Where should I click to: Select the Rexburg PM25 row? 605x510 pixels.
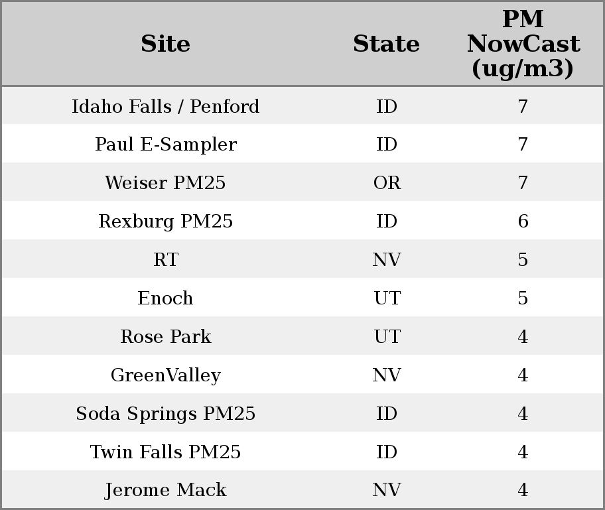165,222
